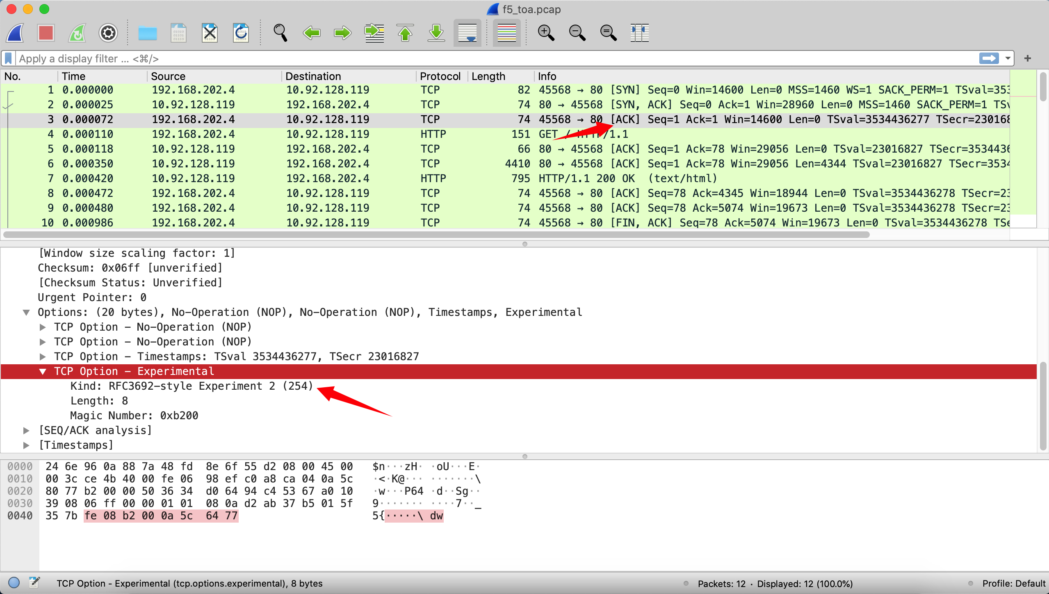
Task: Select the find packet magnifier icon
Action: (280, 33)
